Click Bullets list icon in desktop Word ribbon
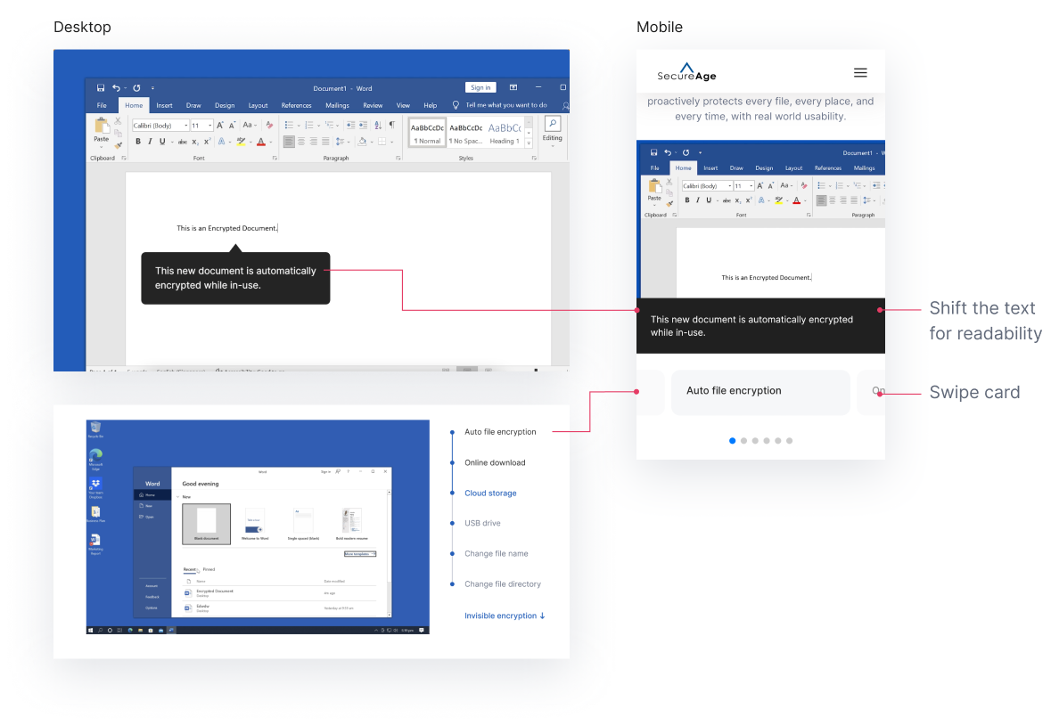 tap(289, 126)
